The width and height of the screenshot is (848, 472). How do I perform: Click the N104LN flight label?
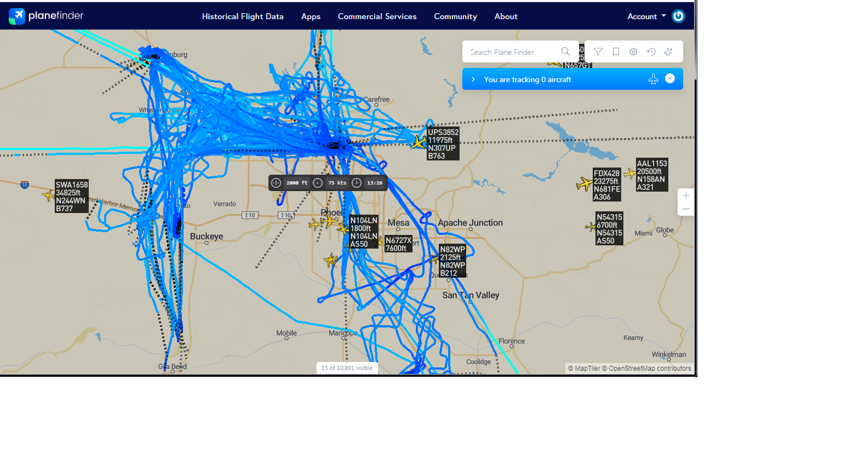tap(364, 232)
